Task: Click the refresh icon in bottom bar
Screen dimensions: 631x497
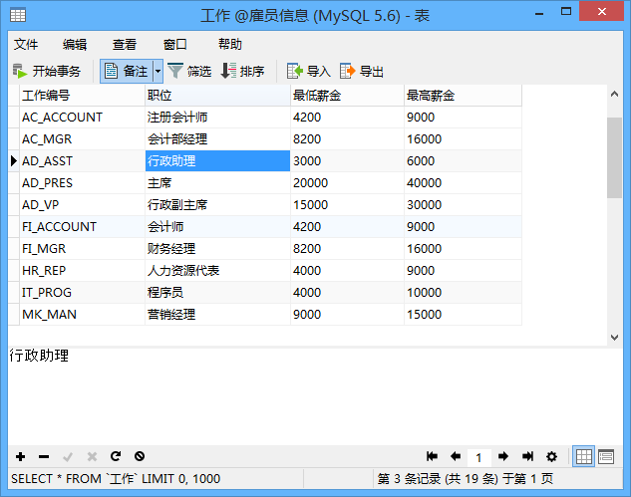Action: [116, 456]
